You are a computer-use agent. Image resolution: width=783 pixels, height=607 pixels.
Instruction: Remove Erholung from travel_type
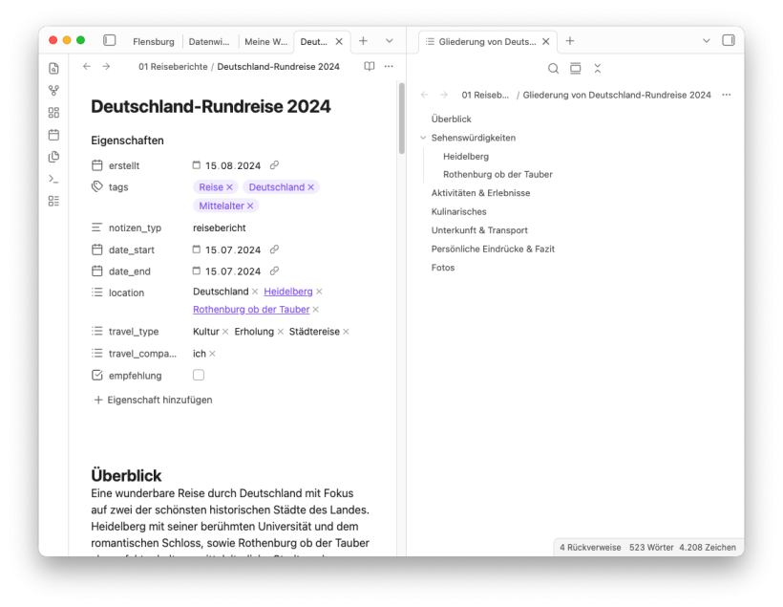(x=280, y=332)
